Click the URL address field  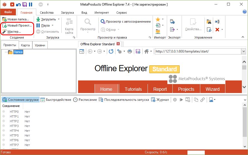coord(198,51)
